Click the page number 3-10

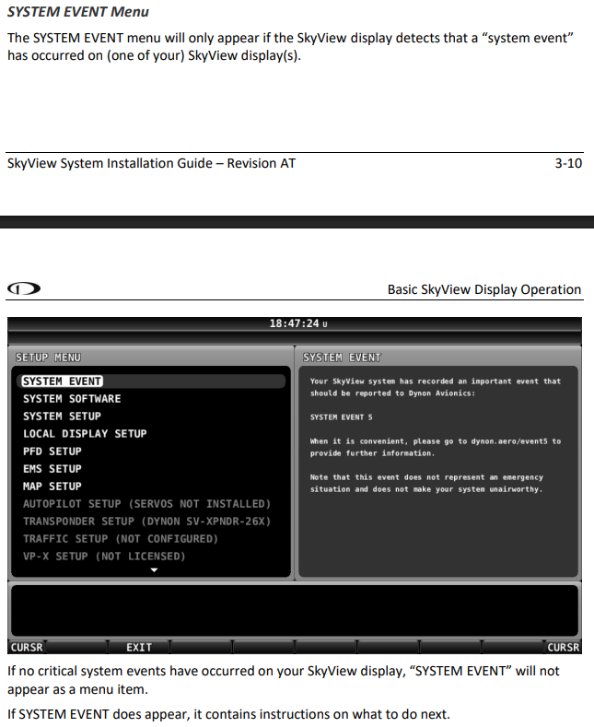568,163
